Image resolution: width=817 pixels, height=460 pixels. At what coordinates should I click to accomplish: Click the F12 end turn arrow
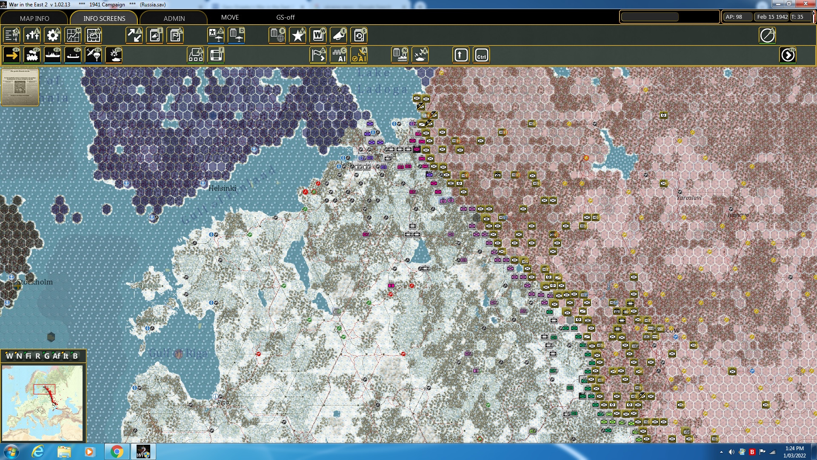tap(788, 55)
